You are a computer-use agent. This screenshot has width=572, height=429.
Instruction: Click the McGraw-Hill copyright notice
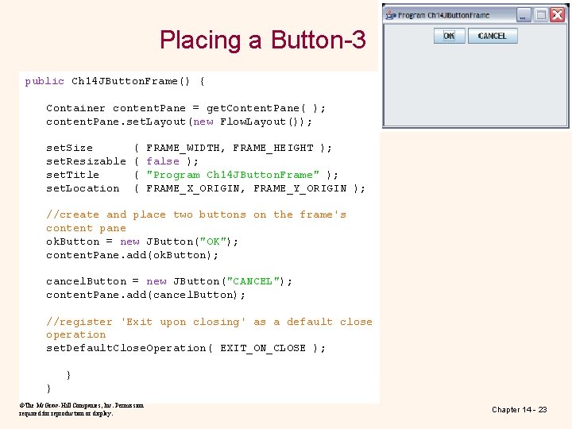81,409
